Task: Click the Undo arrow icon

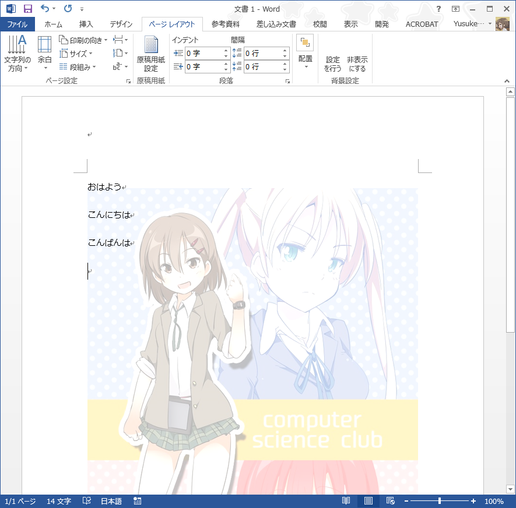Action: (45, 9)
